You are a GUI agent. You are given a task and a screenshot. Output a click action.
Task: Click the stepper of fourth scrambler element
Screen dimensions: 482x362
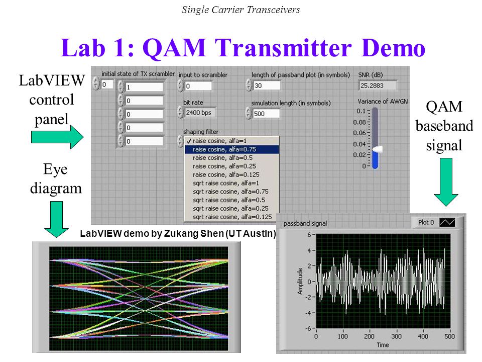click(x=121, y=128)
